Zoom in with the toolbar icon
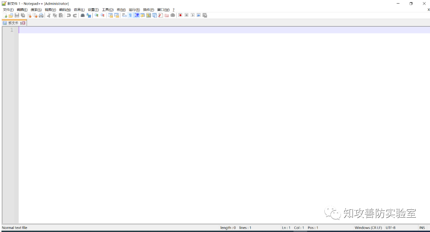The height and width of the screenshot is (232, 430). pyautogui.click(x=96, y=15)
